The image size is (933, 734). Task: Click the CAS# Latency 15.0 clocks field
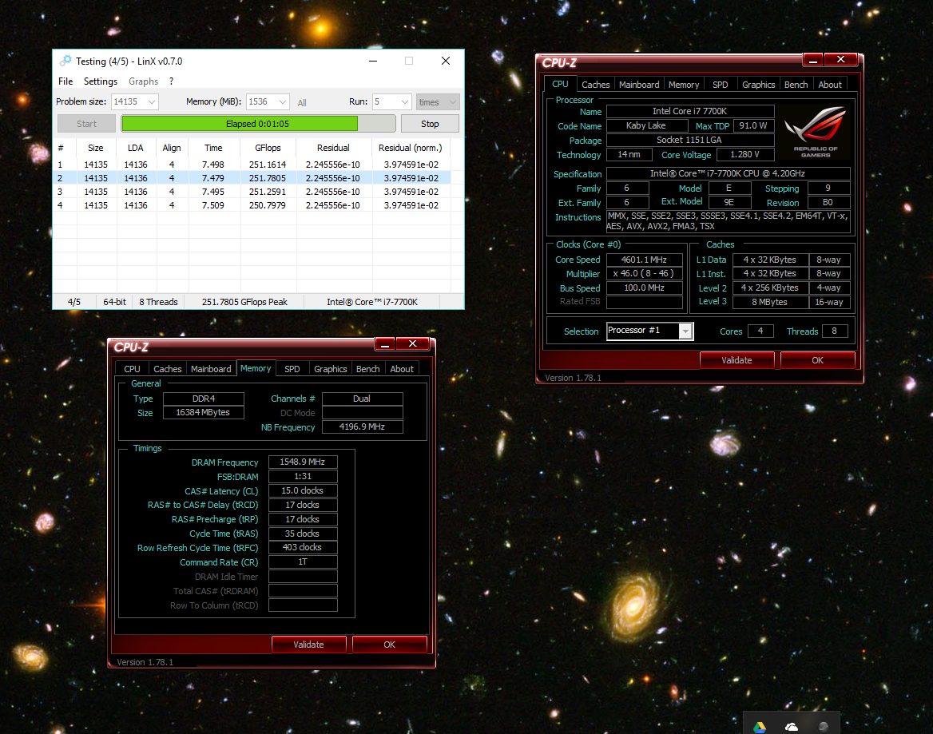pos(302,490)
